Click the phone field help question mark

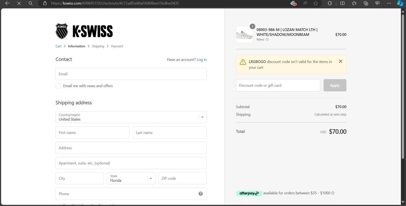click(x=201, y=194)
